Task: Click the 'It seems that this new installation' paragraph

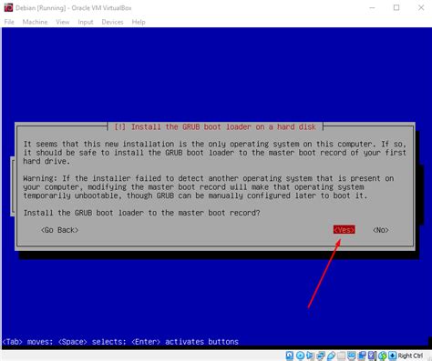Action: click(x=215, y=153)
